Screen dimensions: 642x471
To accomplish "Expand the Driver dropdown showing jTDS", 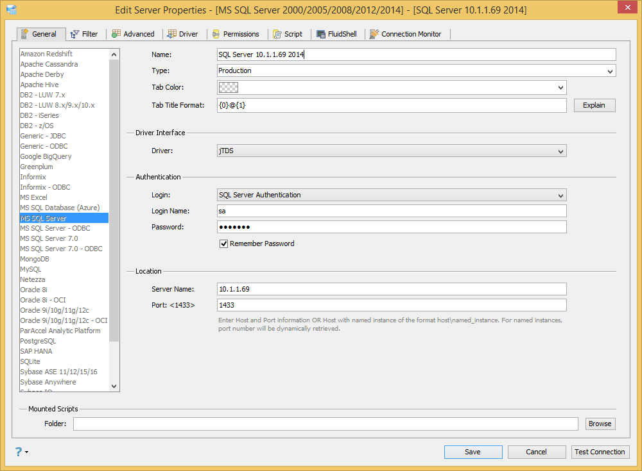I will pyautogui.click(x=392, y=151).
